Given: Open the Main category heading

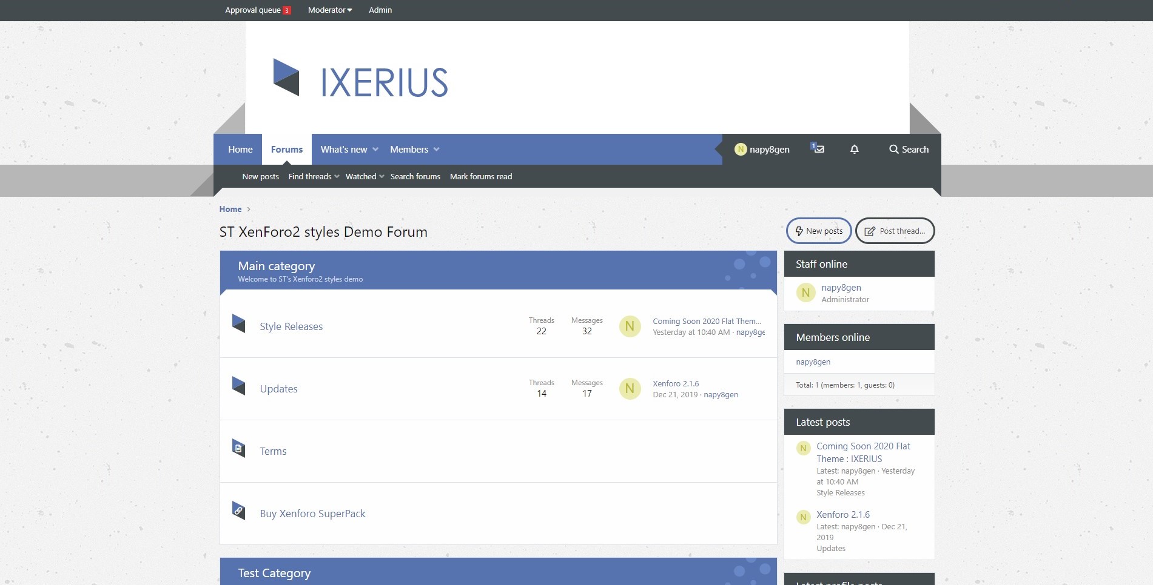Looking at the screenshot, I should coord(277,266).
